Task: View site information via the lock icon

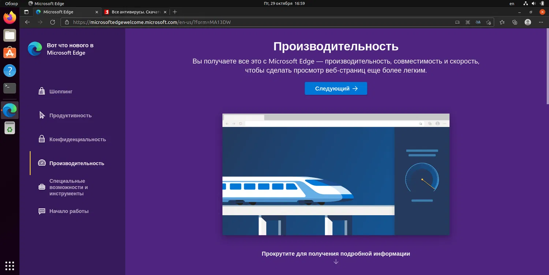Action: (x=67, y=22)
